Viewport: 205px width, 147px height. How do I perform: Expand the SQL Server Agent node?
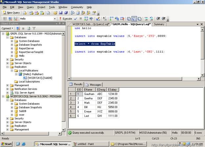tap(8, 93)
